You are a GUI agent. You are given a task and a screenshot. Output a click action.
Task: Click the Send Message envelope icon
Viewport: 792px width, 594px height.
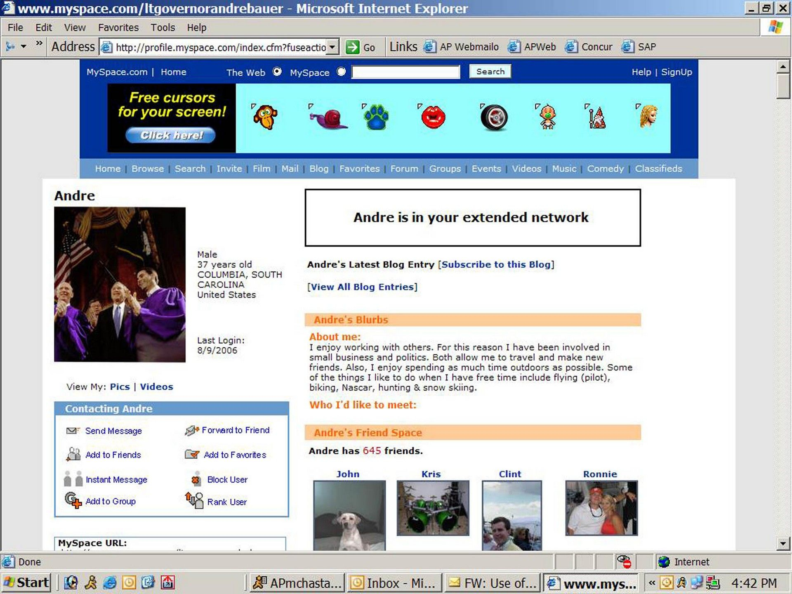click(x=73, y=431)
